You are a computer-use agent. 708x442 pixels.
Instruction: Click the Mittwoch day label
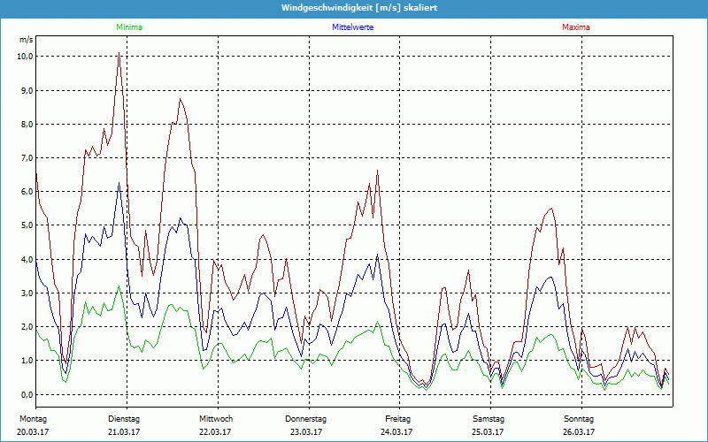(x=216, y=419)
